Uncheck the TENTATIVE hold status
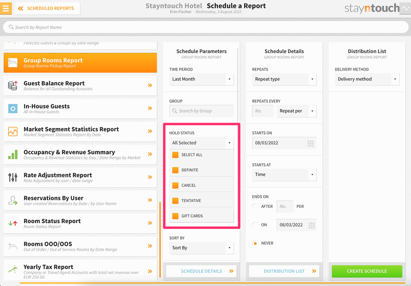The height and width of the screenshot is (286, 411). click(x=176, y=201)
